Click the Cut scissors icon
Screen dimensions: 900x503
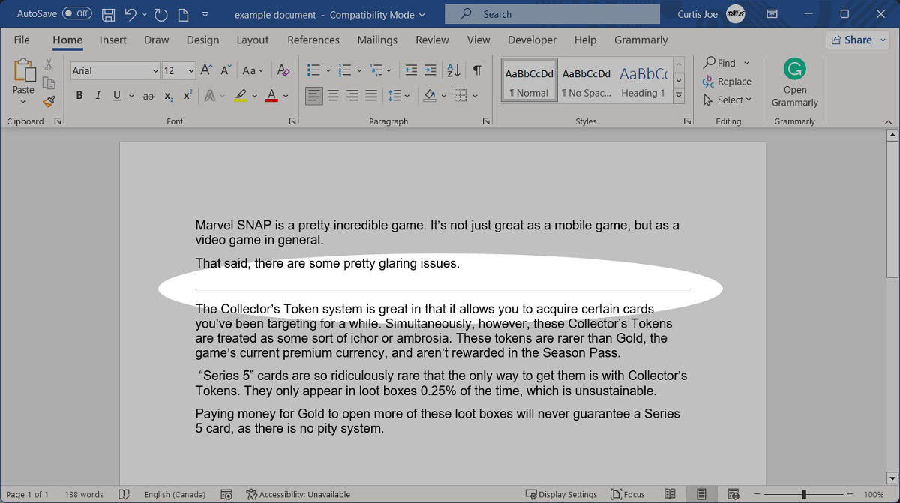click(49, 65)
